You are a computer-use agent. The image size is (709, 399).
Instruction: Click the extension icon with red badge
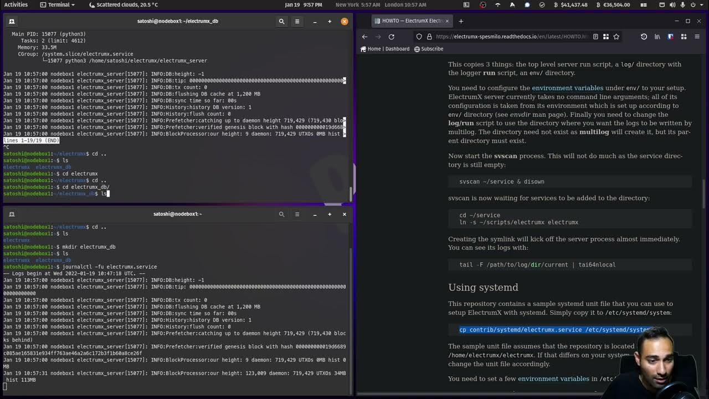(670, 37)
